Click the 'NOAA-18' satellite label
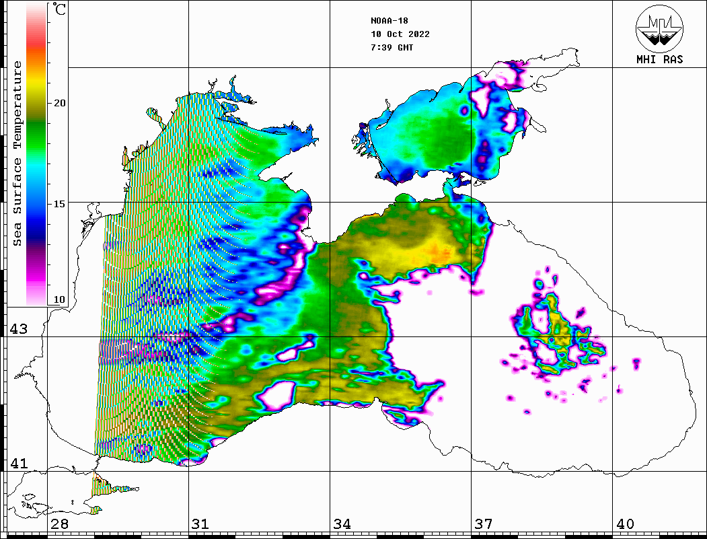 coord(389,21)
